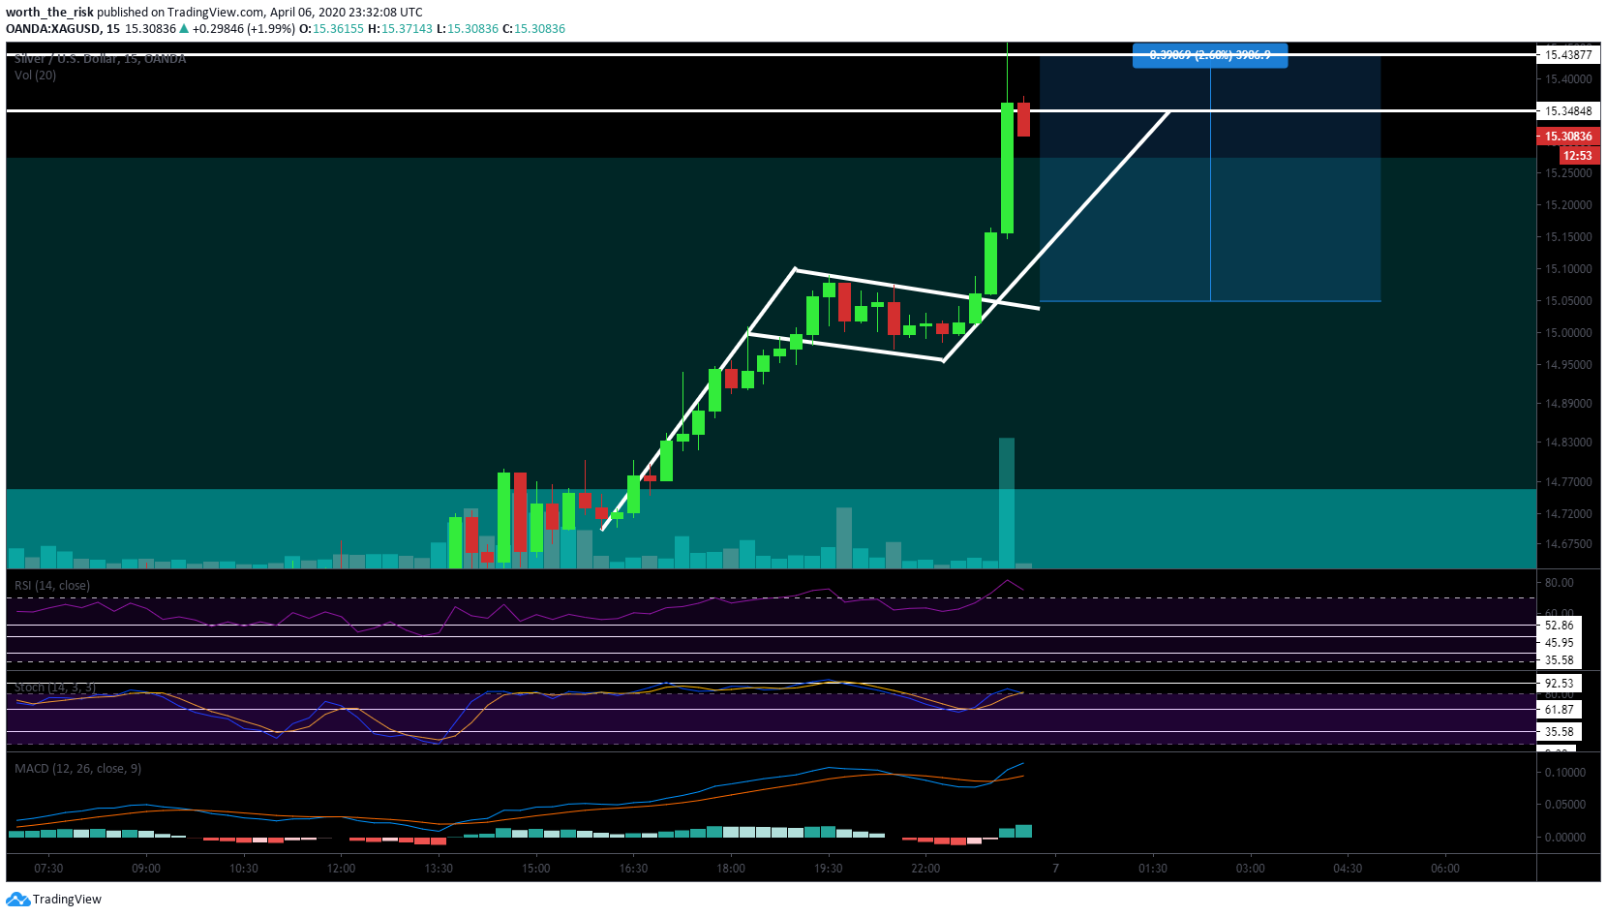Click the 07:30 time axis label

pos(48,869)
